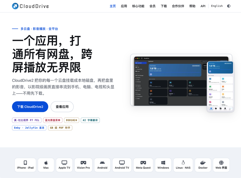Click the 下载 CloudDrive2 button
This screenshot has width=241, height=178.
coord(30,107)
